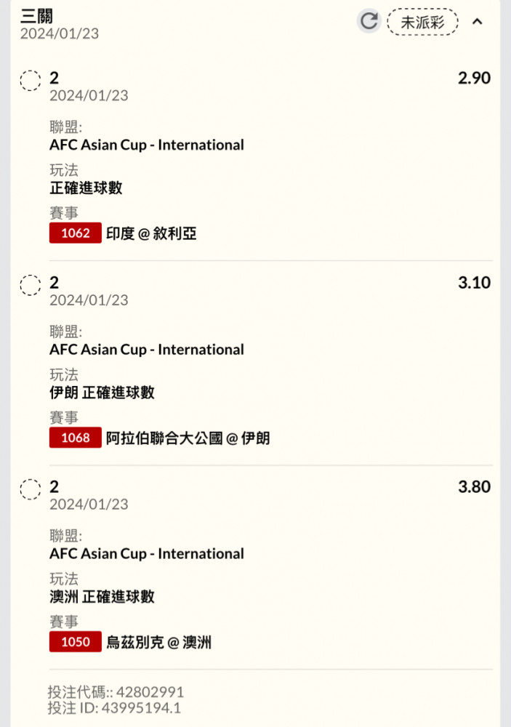Image resolution: width=511 pixels, height=727 pixels.
Task: Click the 3.10 odds value
Action: click(x=474, y=282)
